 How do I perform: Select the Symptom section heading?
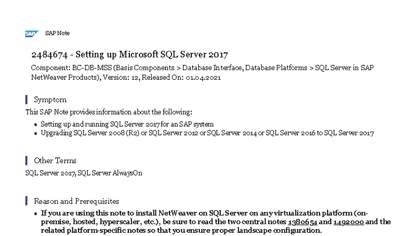[50, 100]
